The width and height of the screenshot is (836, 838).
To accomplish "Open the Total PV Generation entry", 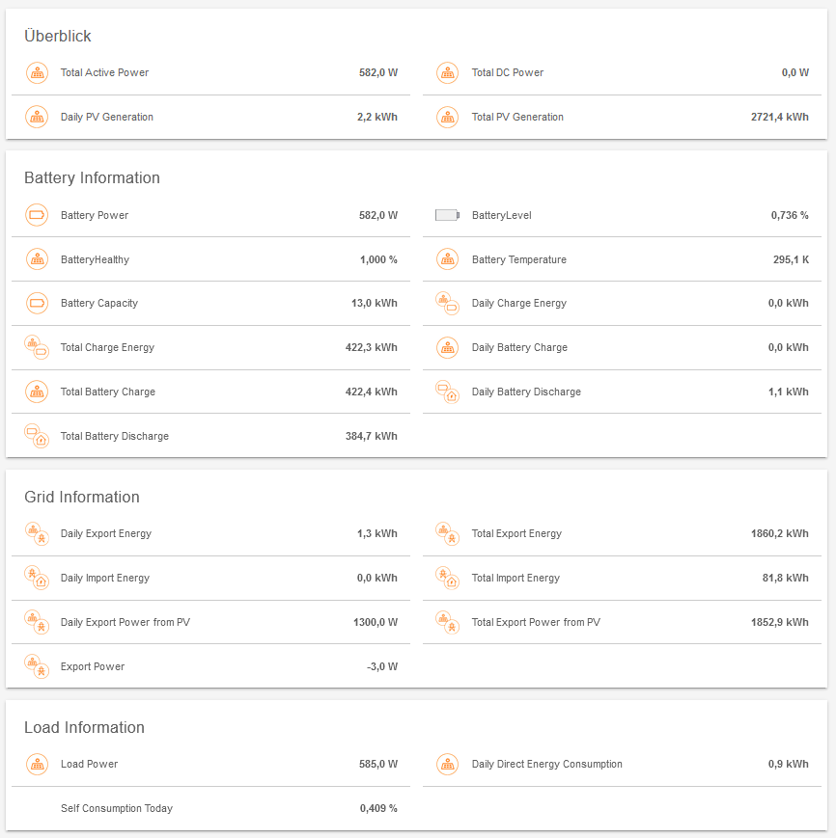I will 517,117.
